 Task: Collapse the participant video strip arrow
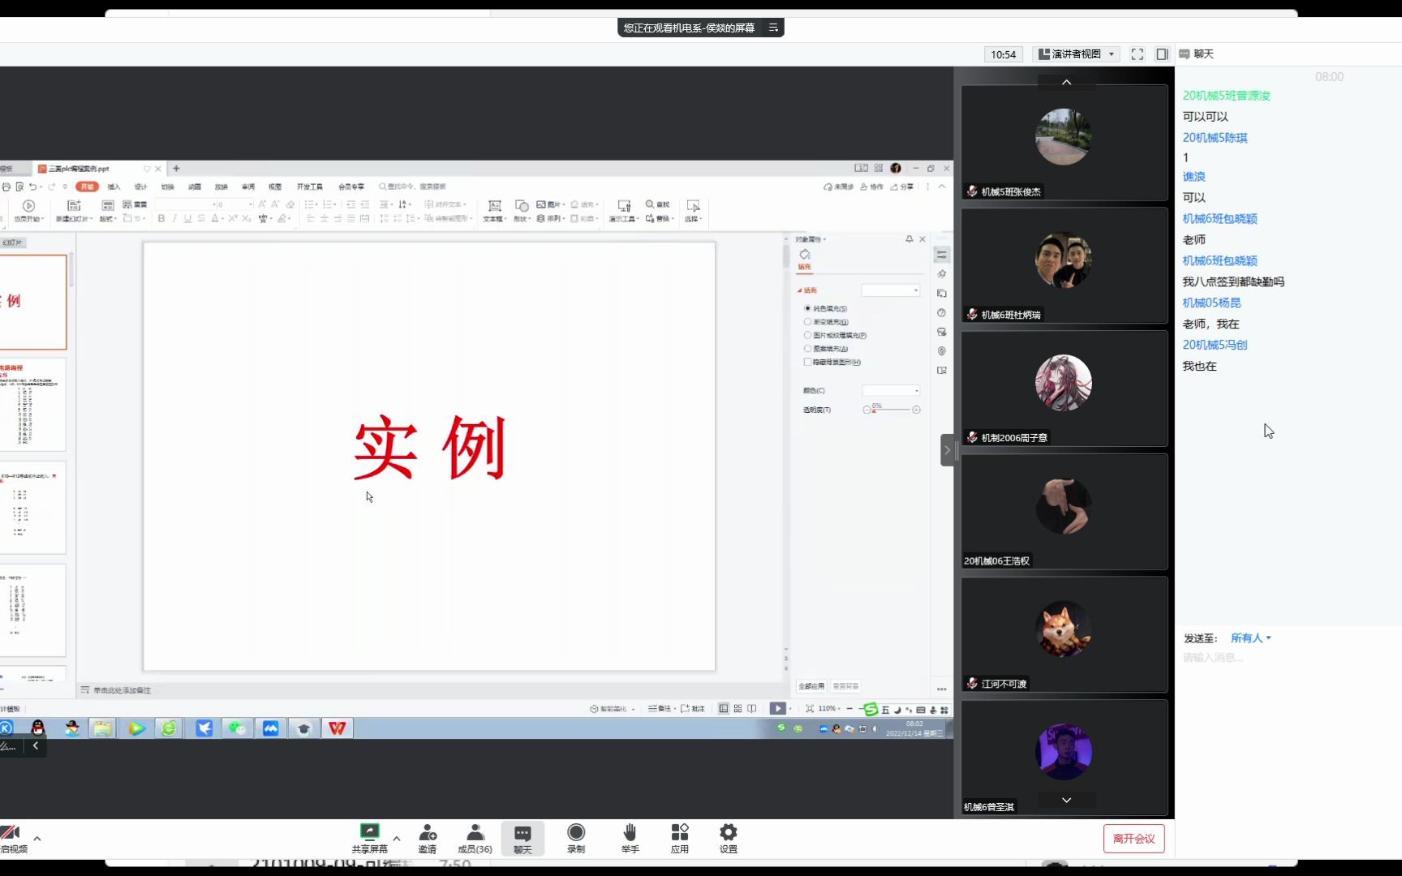[x=947, y=450]
